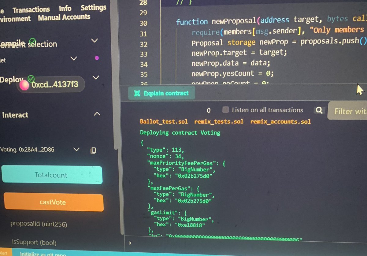Click the terminal Filter input field
Viewport: 367px width, 256px height.
347,111
